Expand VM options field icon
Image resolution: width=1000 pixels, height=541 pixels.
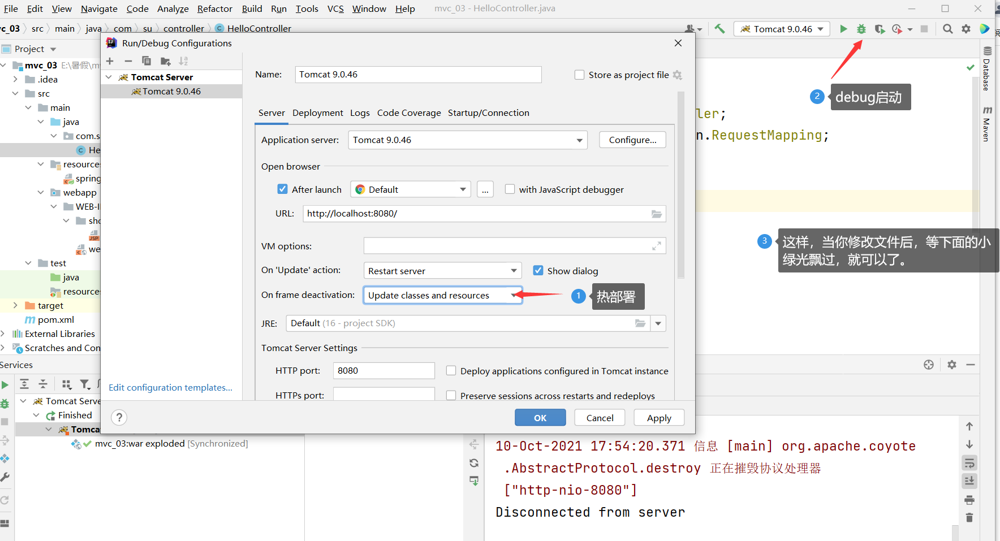click(657, 246)
